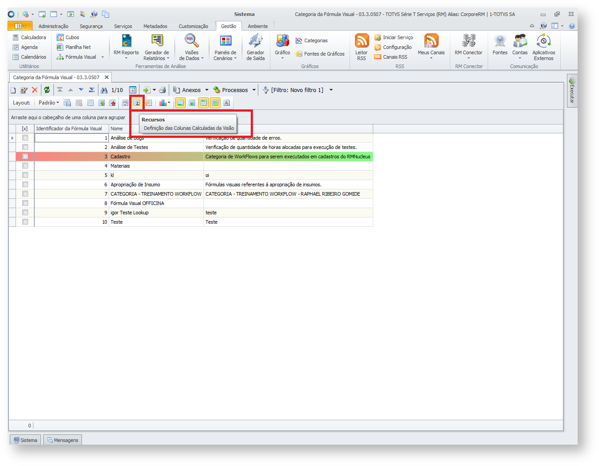Refresh the list with the green arrows icon
The height and width of the screenshot is (466, 599).
pos(47,90)
